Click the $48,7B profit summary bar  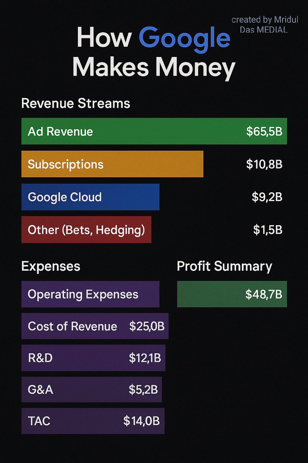pyautogui.click(x=232, y=294)
